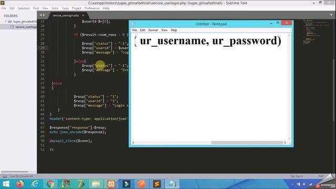The width and height of the screenshot is (336, 189).
Task: Close the service_userlogin.php tab
Action: click(83, 15)
